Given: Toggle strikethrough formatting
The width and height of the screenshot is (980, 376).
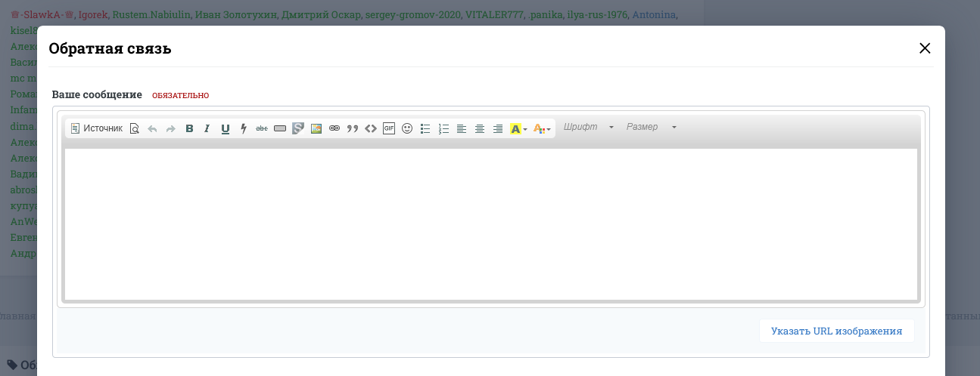Looking at the screenshot, I should click(x=262, y=128).
